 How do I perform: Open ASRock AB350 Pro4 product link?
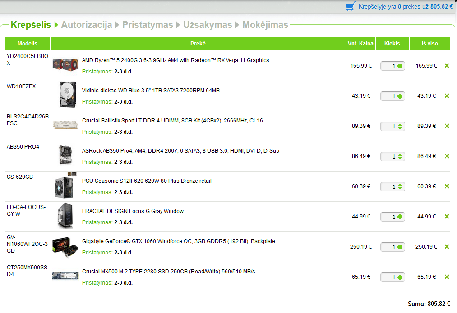180,151
